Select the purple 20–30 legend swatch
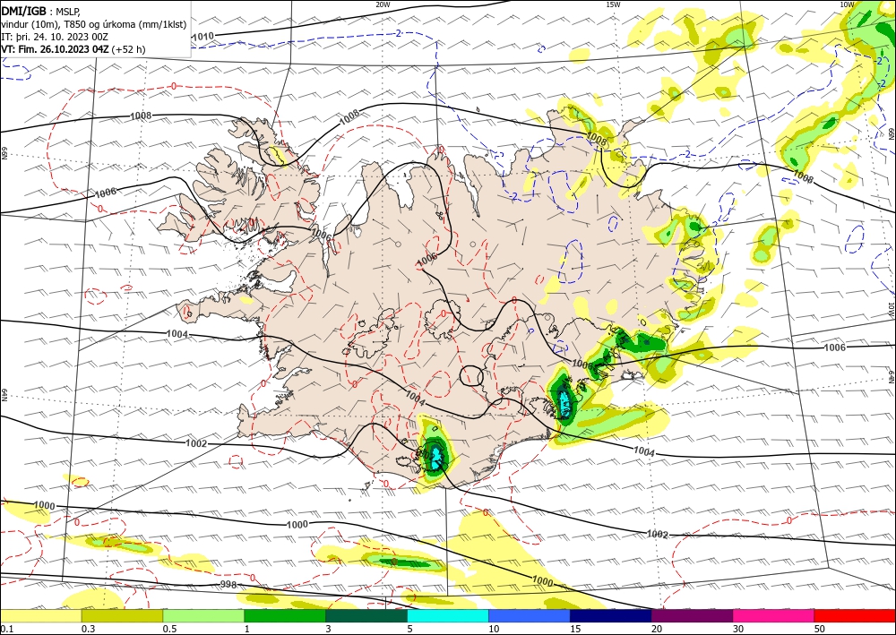 [692, 615]
